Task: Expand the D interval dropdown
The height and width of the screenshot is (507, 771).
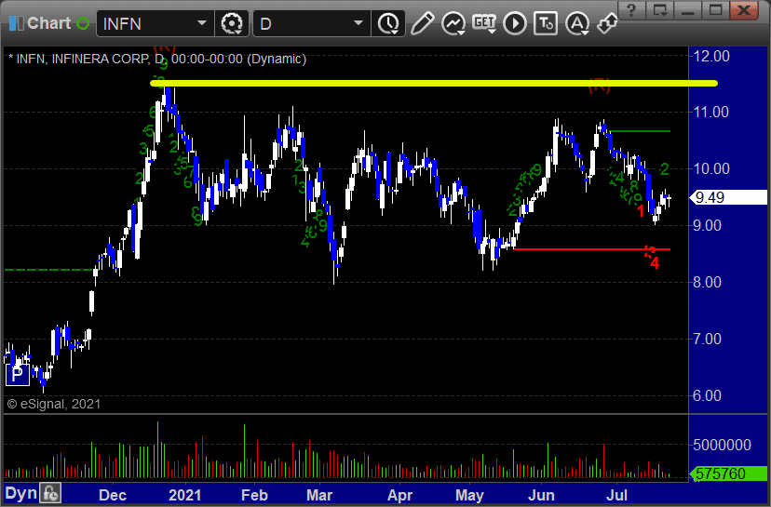Action: click(358, 23)
